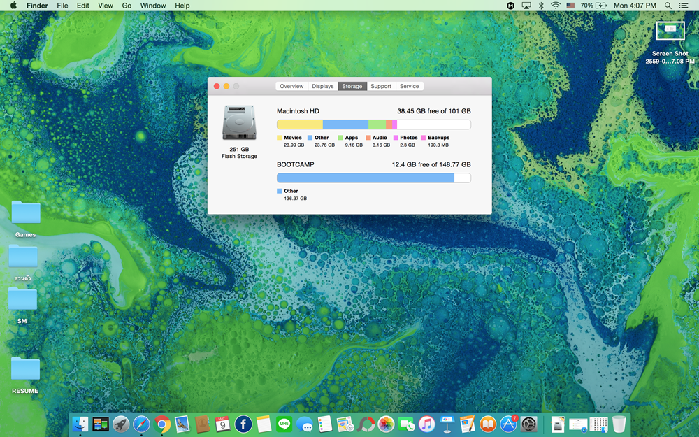The height and width of the screenshot is (437, 699).
Task: Open Trash in the Dock
Action: (x=619, y=424)
